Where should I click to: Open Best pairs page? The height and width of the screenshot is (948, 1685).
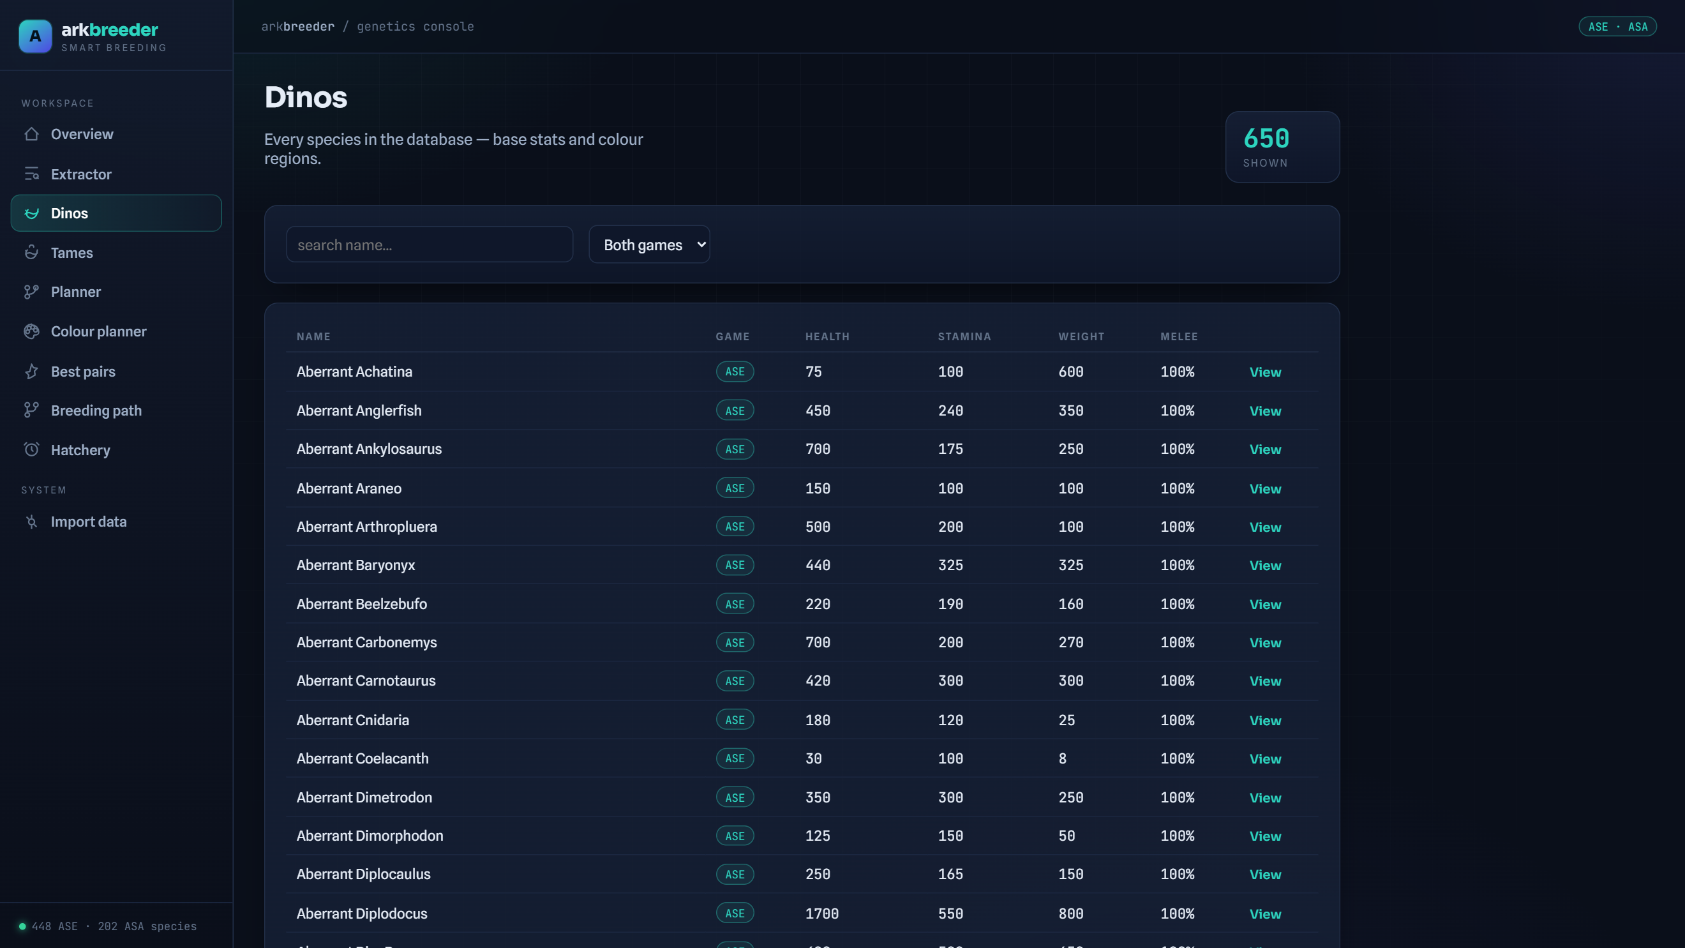(x=116, y=372)
